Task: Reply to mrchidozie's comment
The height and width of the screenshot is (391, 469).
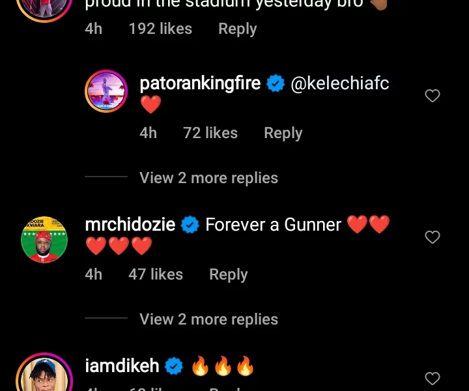Action: point(228,274)
